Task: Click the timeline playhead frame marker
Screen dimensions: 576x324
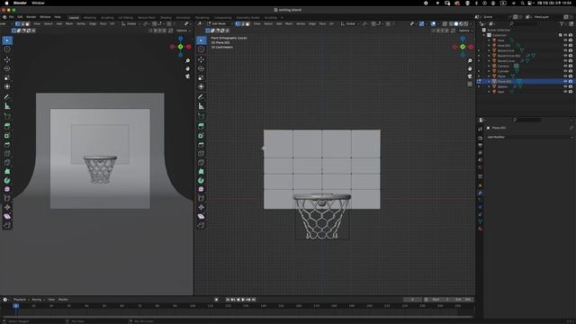Action: tap(16, 306)
